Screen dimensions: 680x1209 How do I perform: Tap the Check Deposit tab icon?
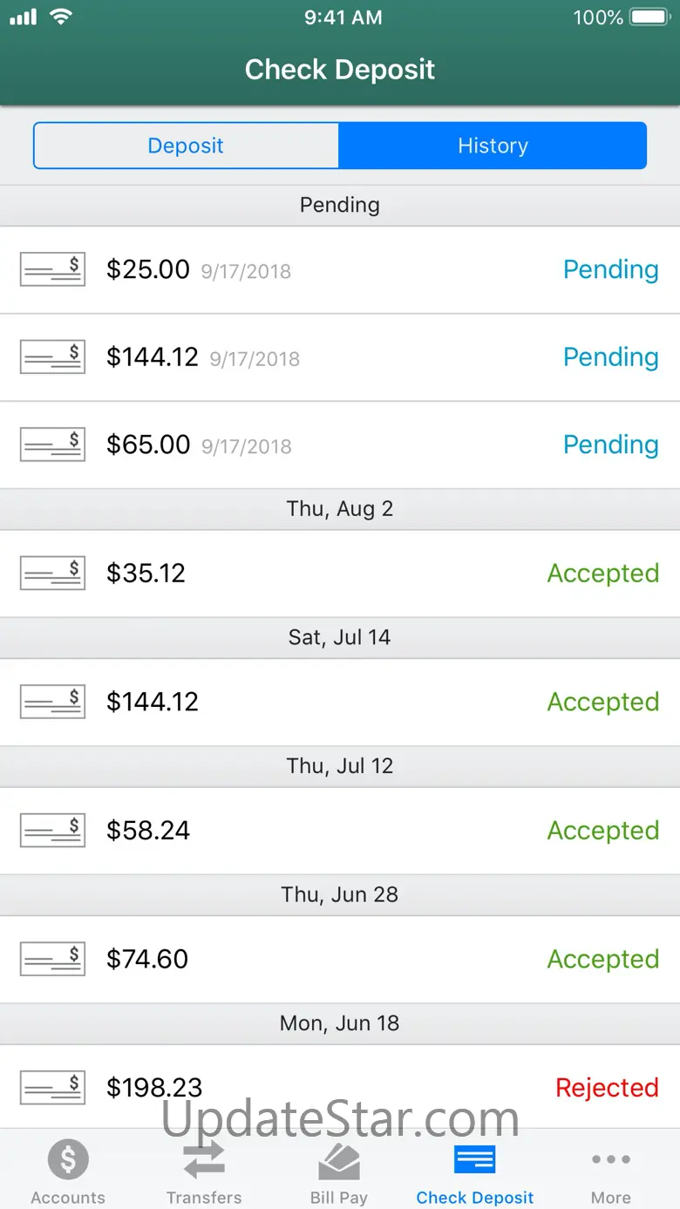(475, 1159)
